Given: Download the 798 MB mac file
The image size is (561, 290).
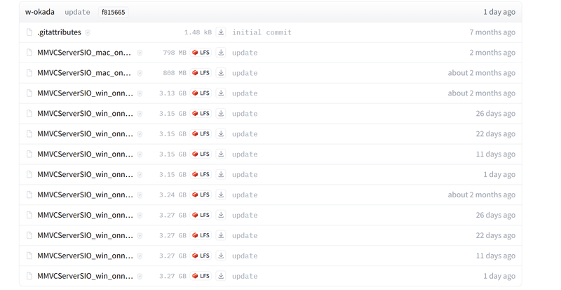Looking at the screenshot, I should tap(221, 53).
